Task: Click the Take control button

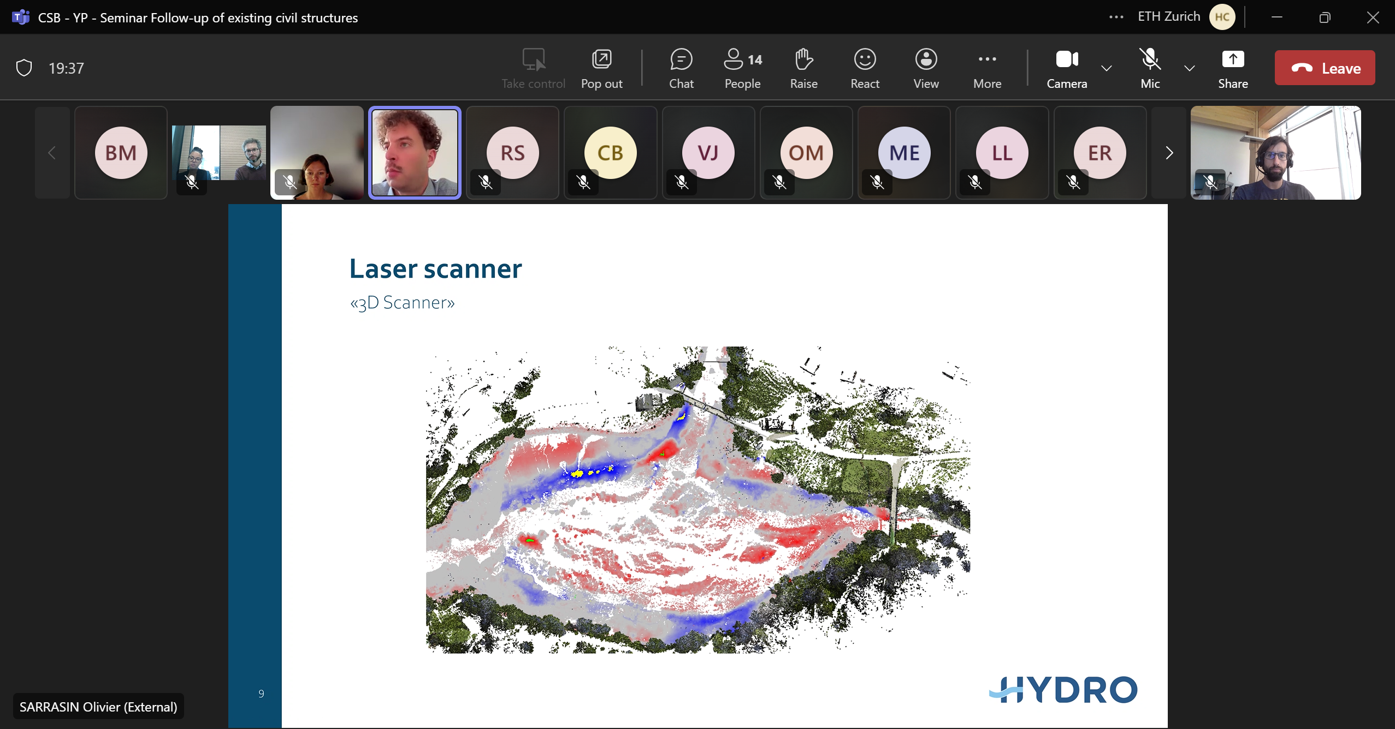Action: coord(533,68)
